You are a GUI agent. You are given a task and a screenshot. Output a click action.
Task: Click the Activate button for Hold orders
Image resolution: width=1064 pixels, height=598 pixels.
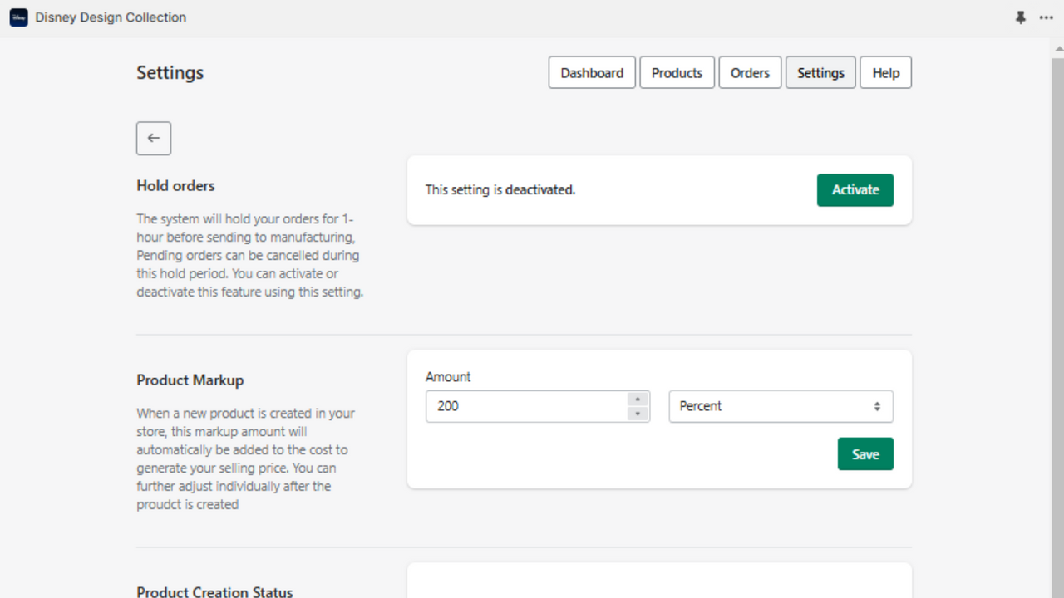pyautogui.click(x=855, y=189)
